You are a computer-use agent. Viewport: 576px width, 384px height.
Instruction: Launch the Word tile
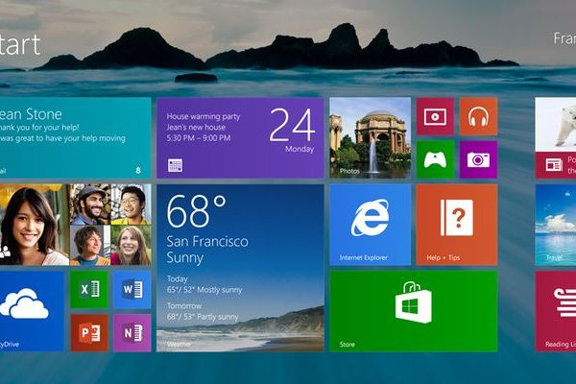tap(132, 290)
